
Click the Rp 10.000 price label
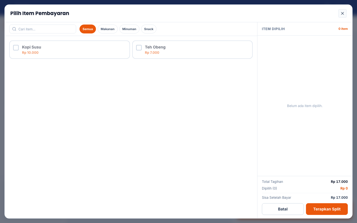pos(30,53)
